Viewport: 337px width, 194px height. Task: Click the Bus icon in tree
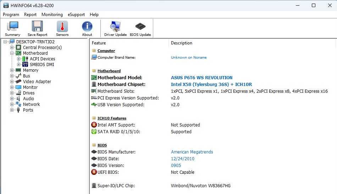(x=18, y=76)
